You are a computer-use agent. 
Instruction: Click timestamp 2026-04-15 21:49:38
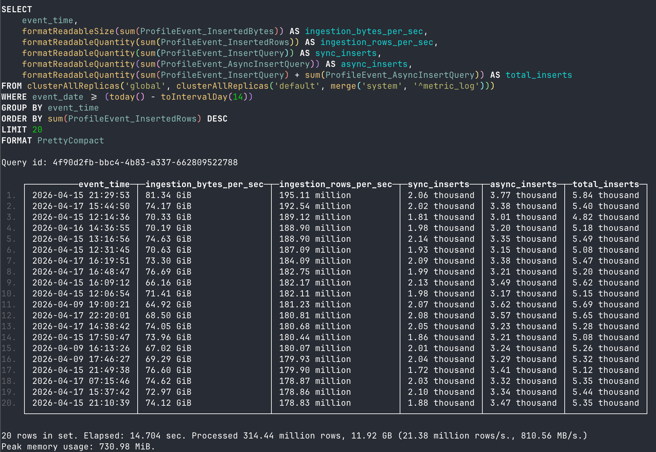pos(81,370)
